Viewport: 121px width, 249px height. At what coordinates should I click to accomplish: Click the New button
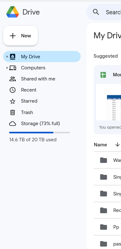(x=20, y=36)
